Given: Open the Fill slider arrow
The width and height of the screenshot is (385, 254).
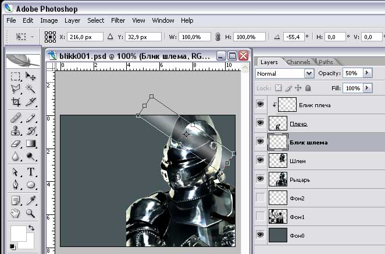Looking at the screenshot, I should point(368,88).
